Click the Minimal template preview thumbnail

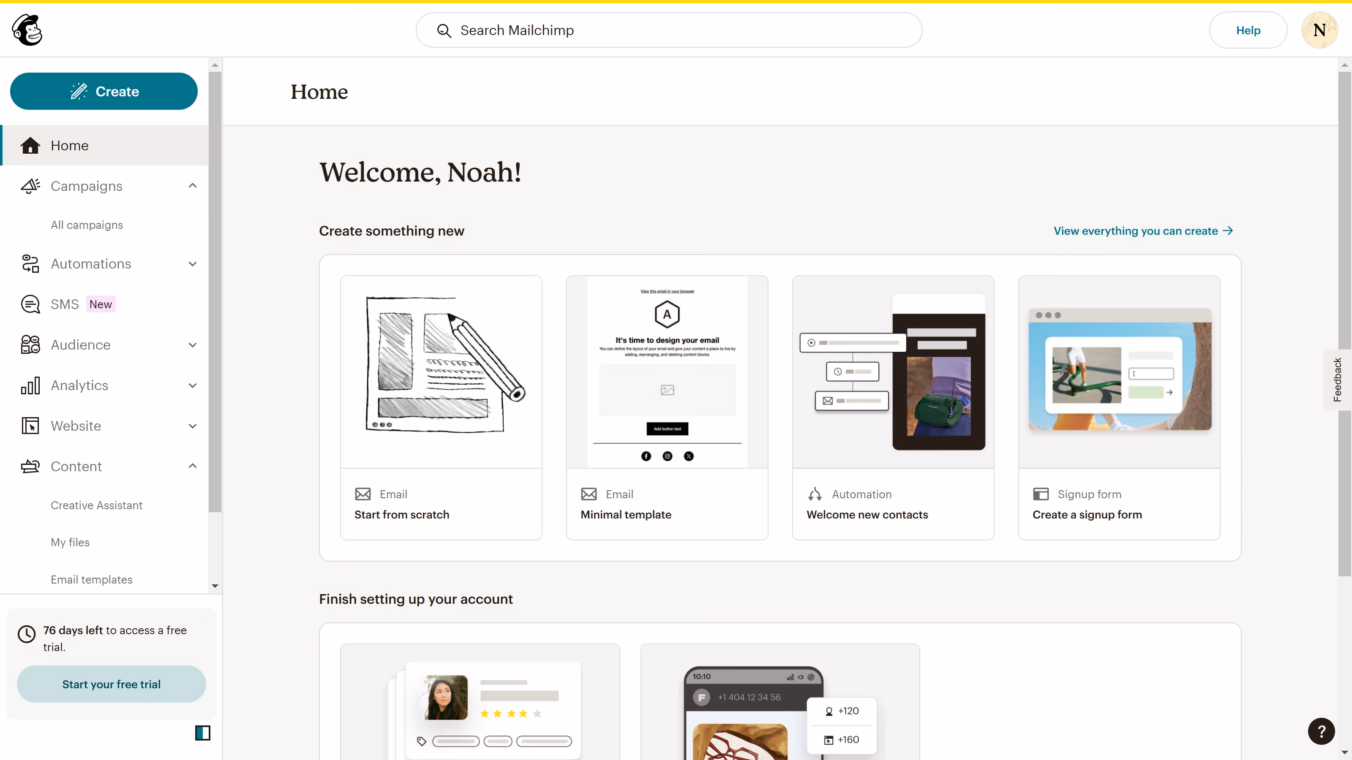click(667, 372)
